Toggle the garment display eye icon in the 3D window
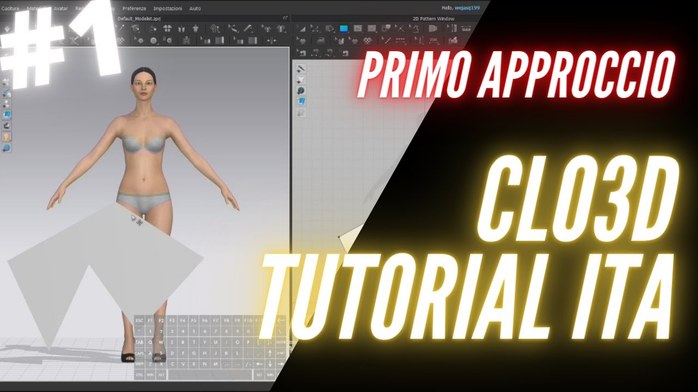The height and width of the screenshot is (392, 698). tap(7, 82)
